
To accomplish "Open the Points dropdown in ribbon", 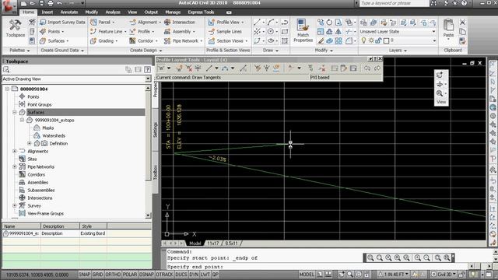I will [52, 31].
